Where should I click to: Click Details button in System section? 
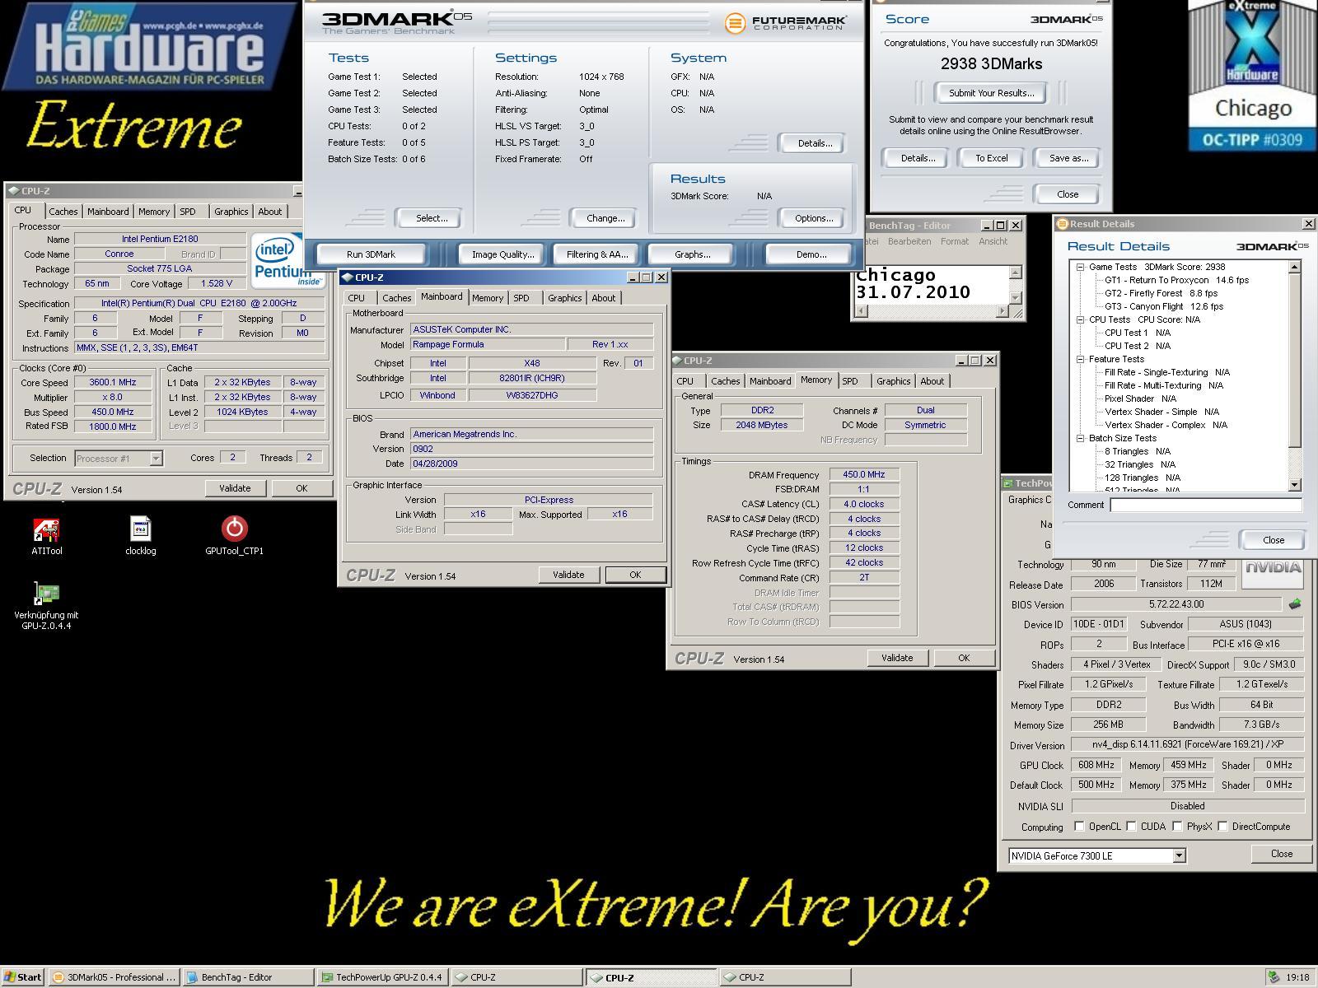(x=814, y=143)
